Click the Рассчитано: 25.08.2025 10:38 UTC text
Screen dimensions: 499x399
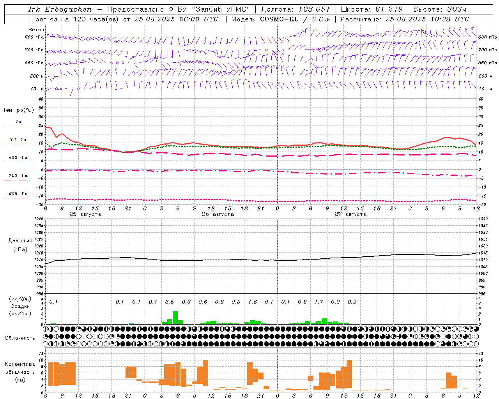[x=405, y=19]
